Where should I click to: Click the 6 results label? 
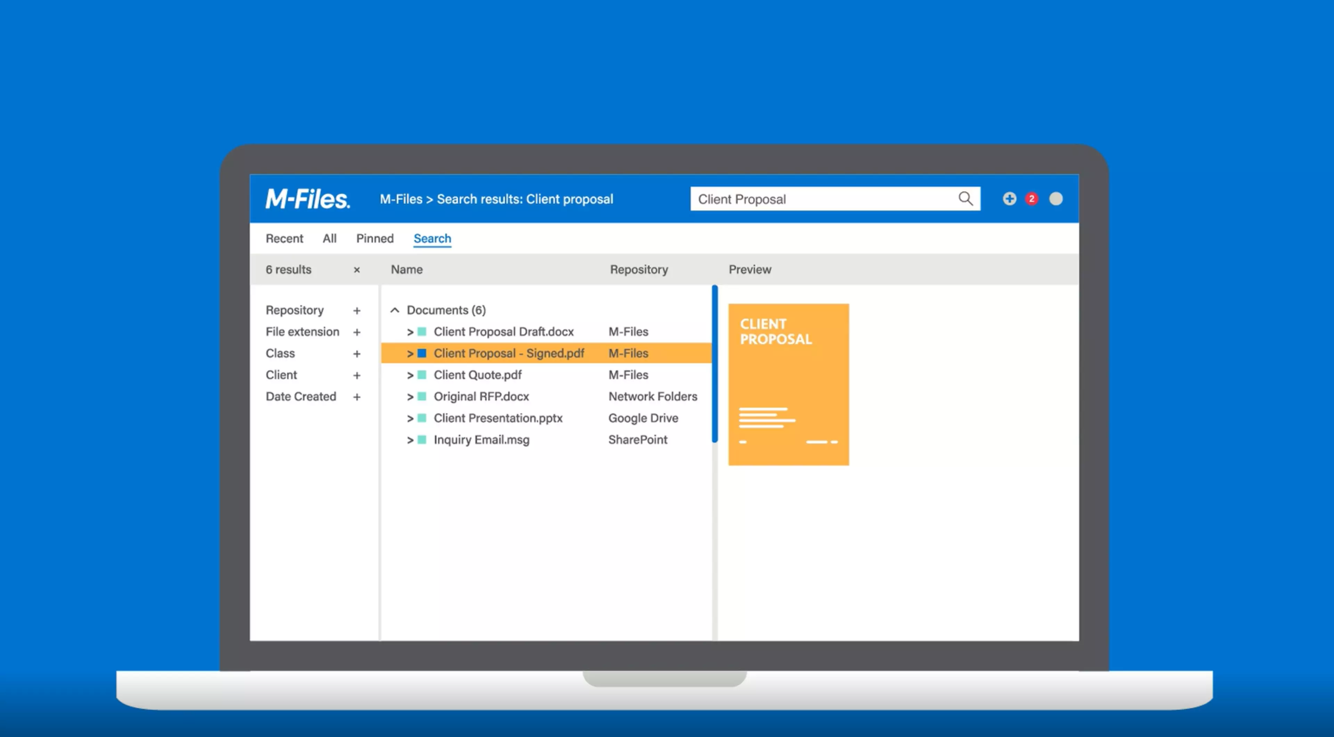point(288,269)
